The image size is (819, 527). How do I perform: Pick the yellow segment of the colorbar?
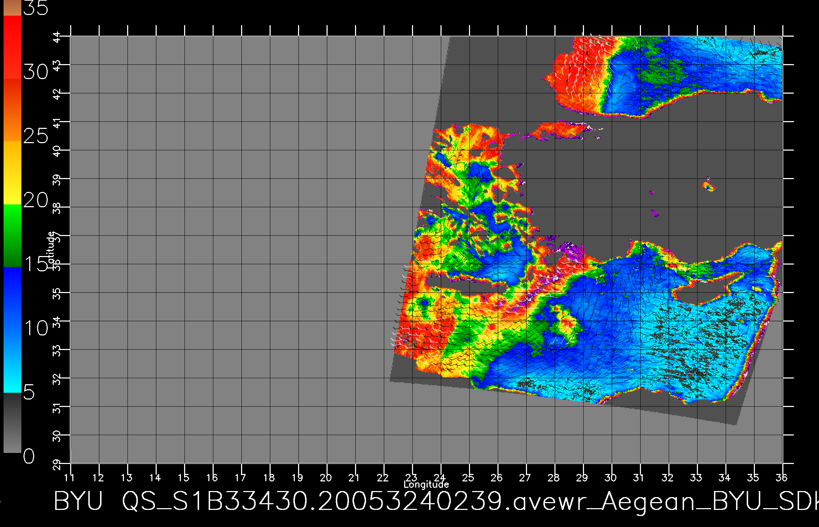12,173
